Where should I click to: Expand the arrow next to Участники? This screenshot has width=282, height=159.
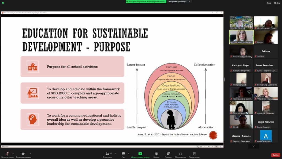[115, 153]
